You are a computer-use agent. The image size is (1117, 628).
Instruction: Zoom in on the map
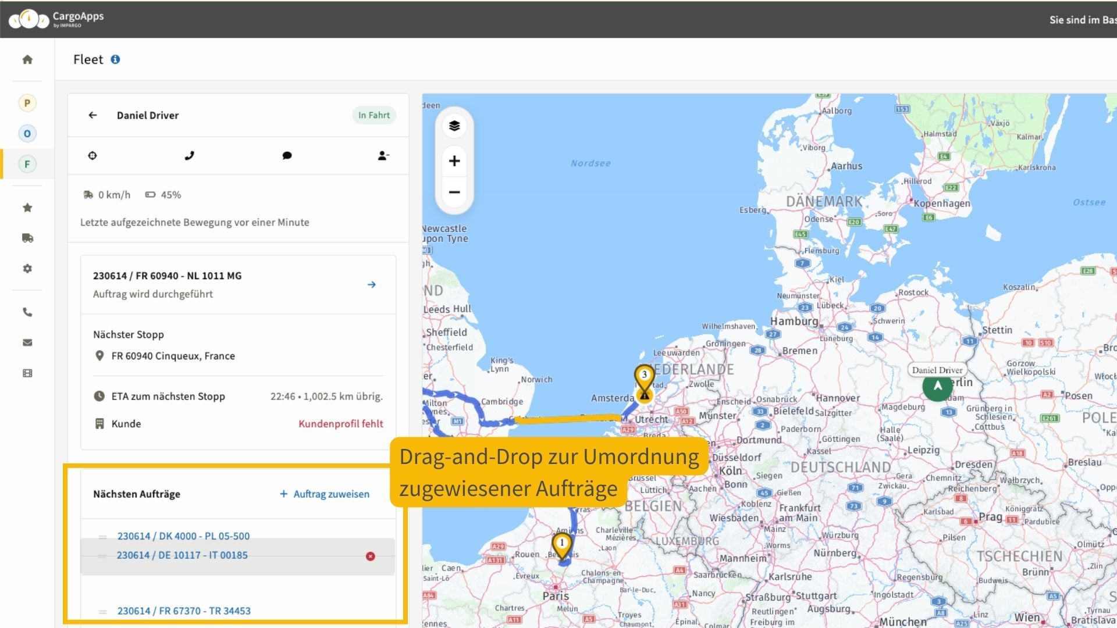(454, 161)
